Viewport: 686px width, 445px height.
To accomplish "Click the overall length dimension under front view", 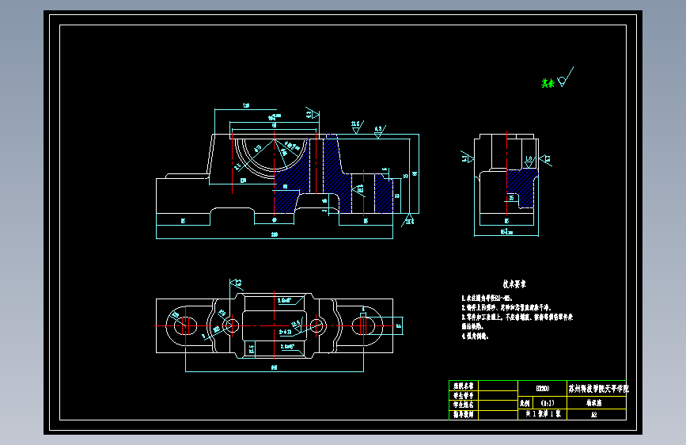I will click(x=275, y=234).
